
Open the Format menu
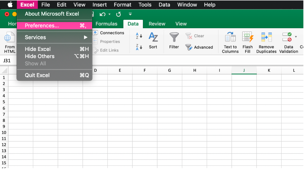pyautogui.click(x=122, y=5)
